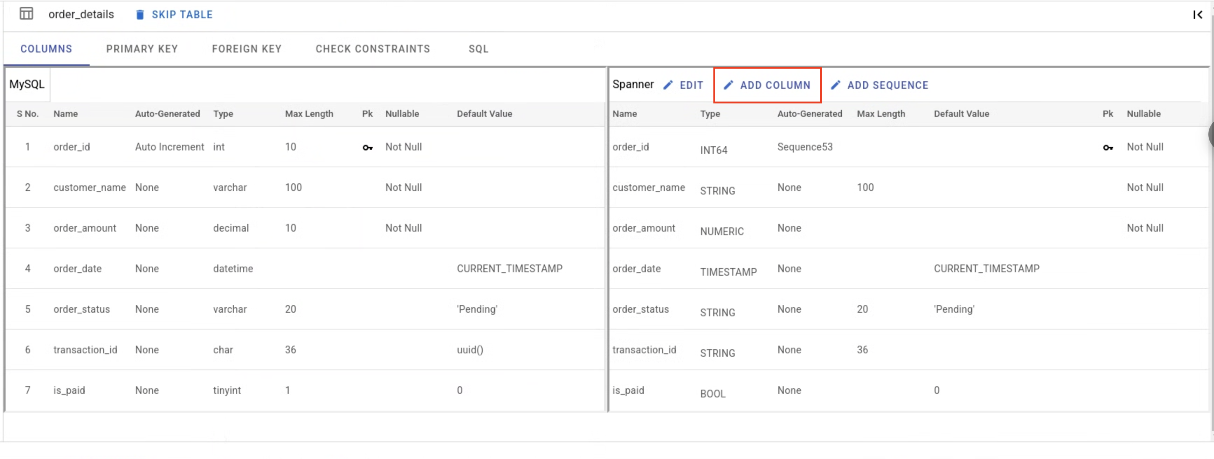Image resolution: width=1214 pixels, height=459 pixels.
Task: Click the MySQL label
Action: point(27,85)
